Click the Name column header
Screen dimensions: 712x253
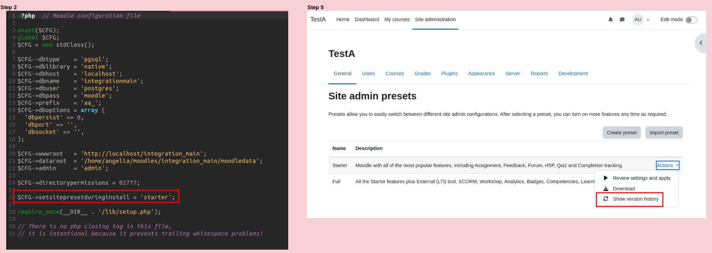pos(339,148)
